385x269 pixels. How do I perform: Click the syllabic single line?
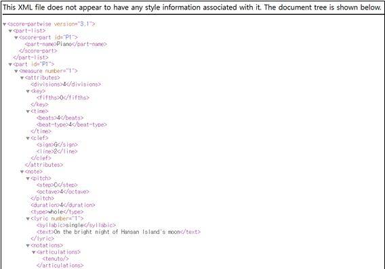[76, 225]
